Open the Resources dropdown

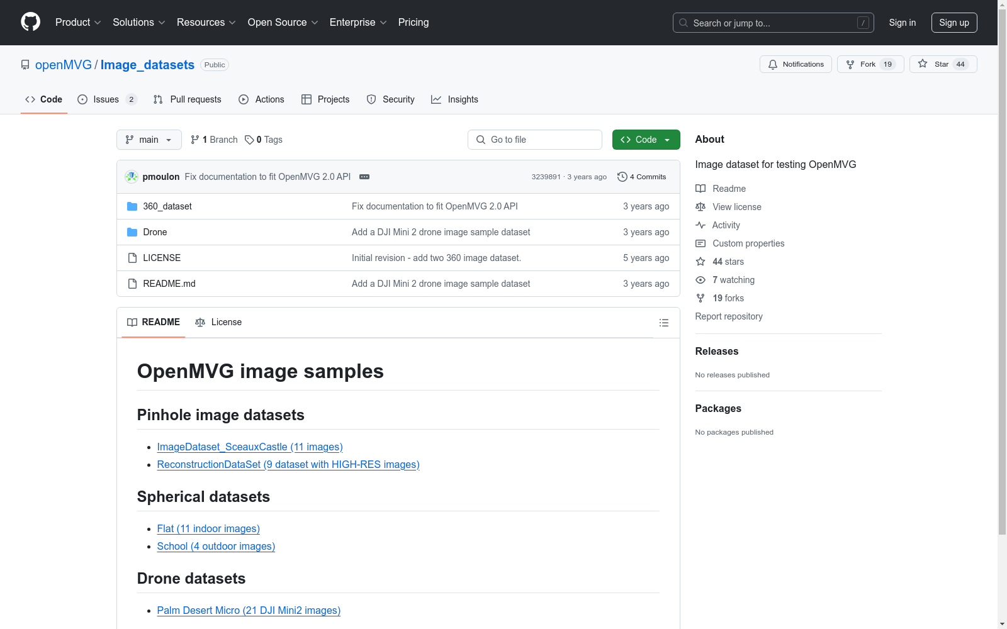tap(206, 23)
